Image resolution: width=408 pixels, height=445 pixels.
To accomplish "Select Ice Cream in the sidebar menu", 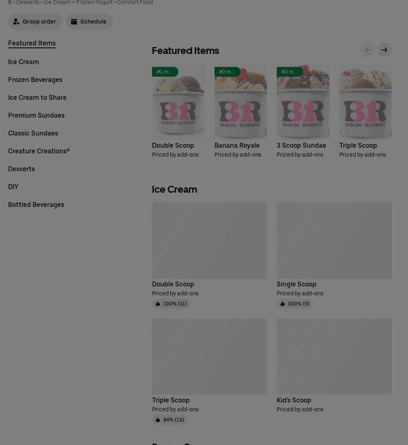I will point(23,62).
